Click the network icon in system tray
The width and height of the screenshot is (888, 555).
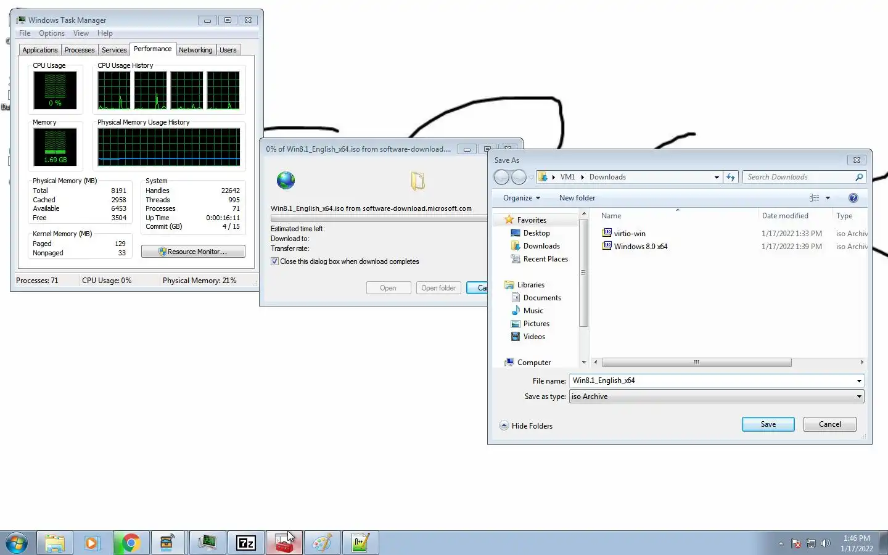(x=811, y=543)
